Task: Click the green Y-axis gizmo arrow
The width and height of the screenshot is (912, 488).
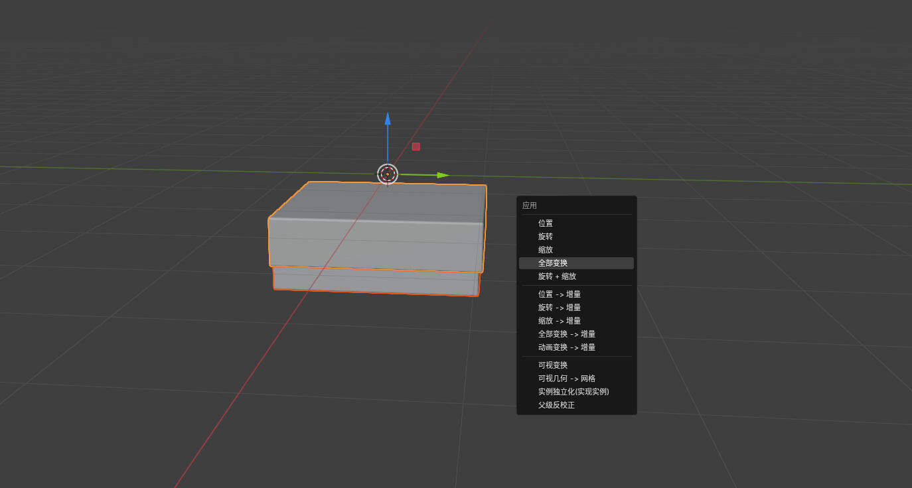Action: click(443, 175)
